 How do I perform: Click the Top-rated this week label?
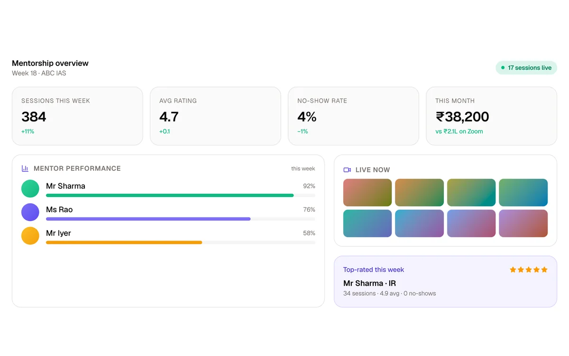click(x=374, y=270)
